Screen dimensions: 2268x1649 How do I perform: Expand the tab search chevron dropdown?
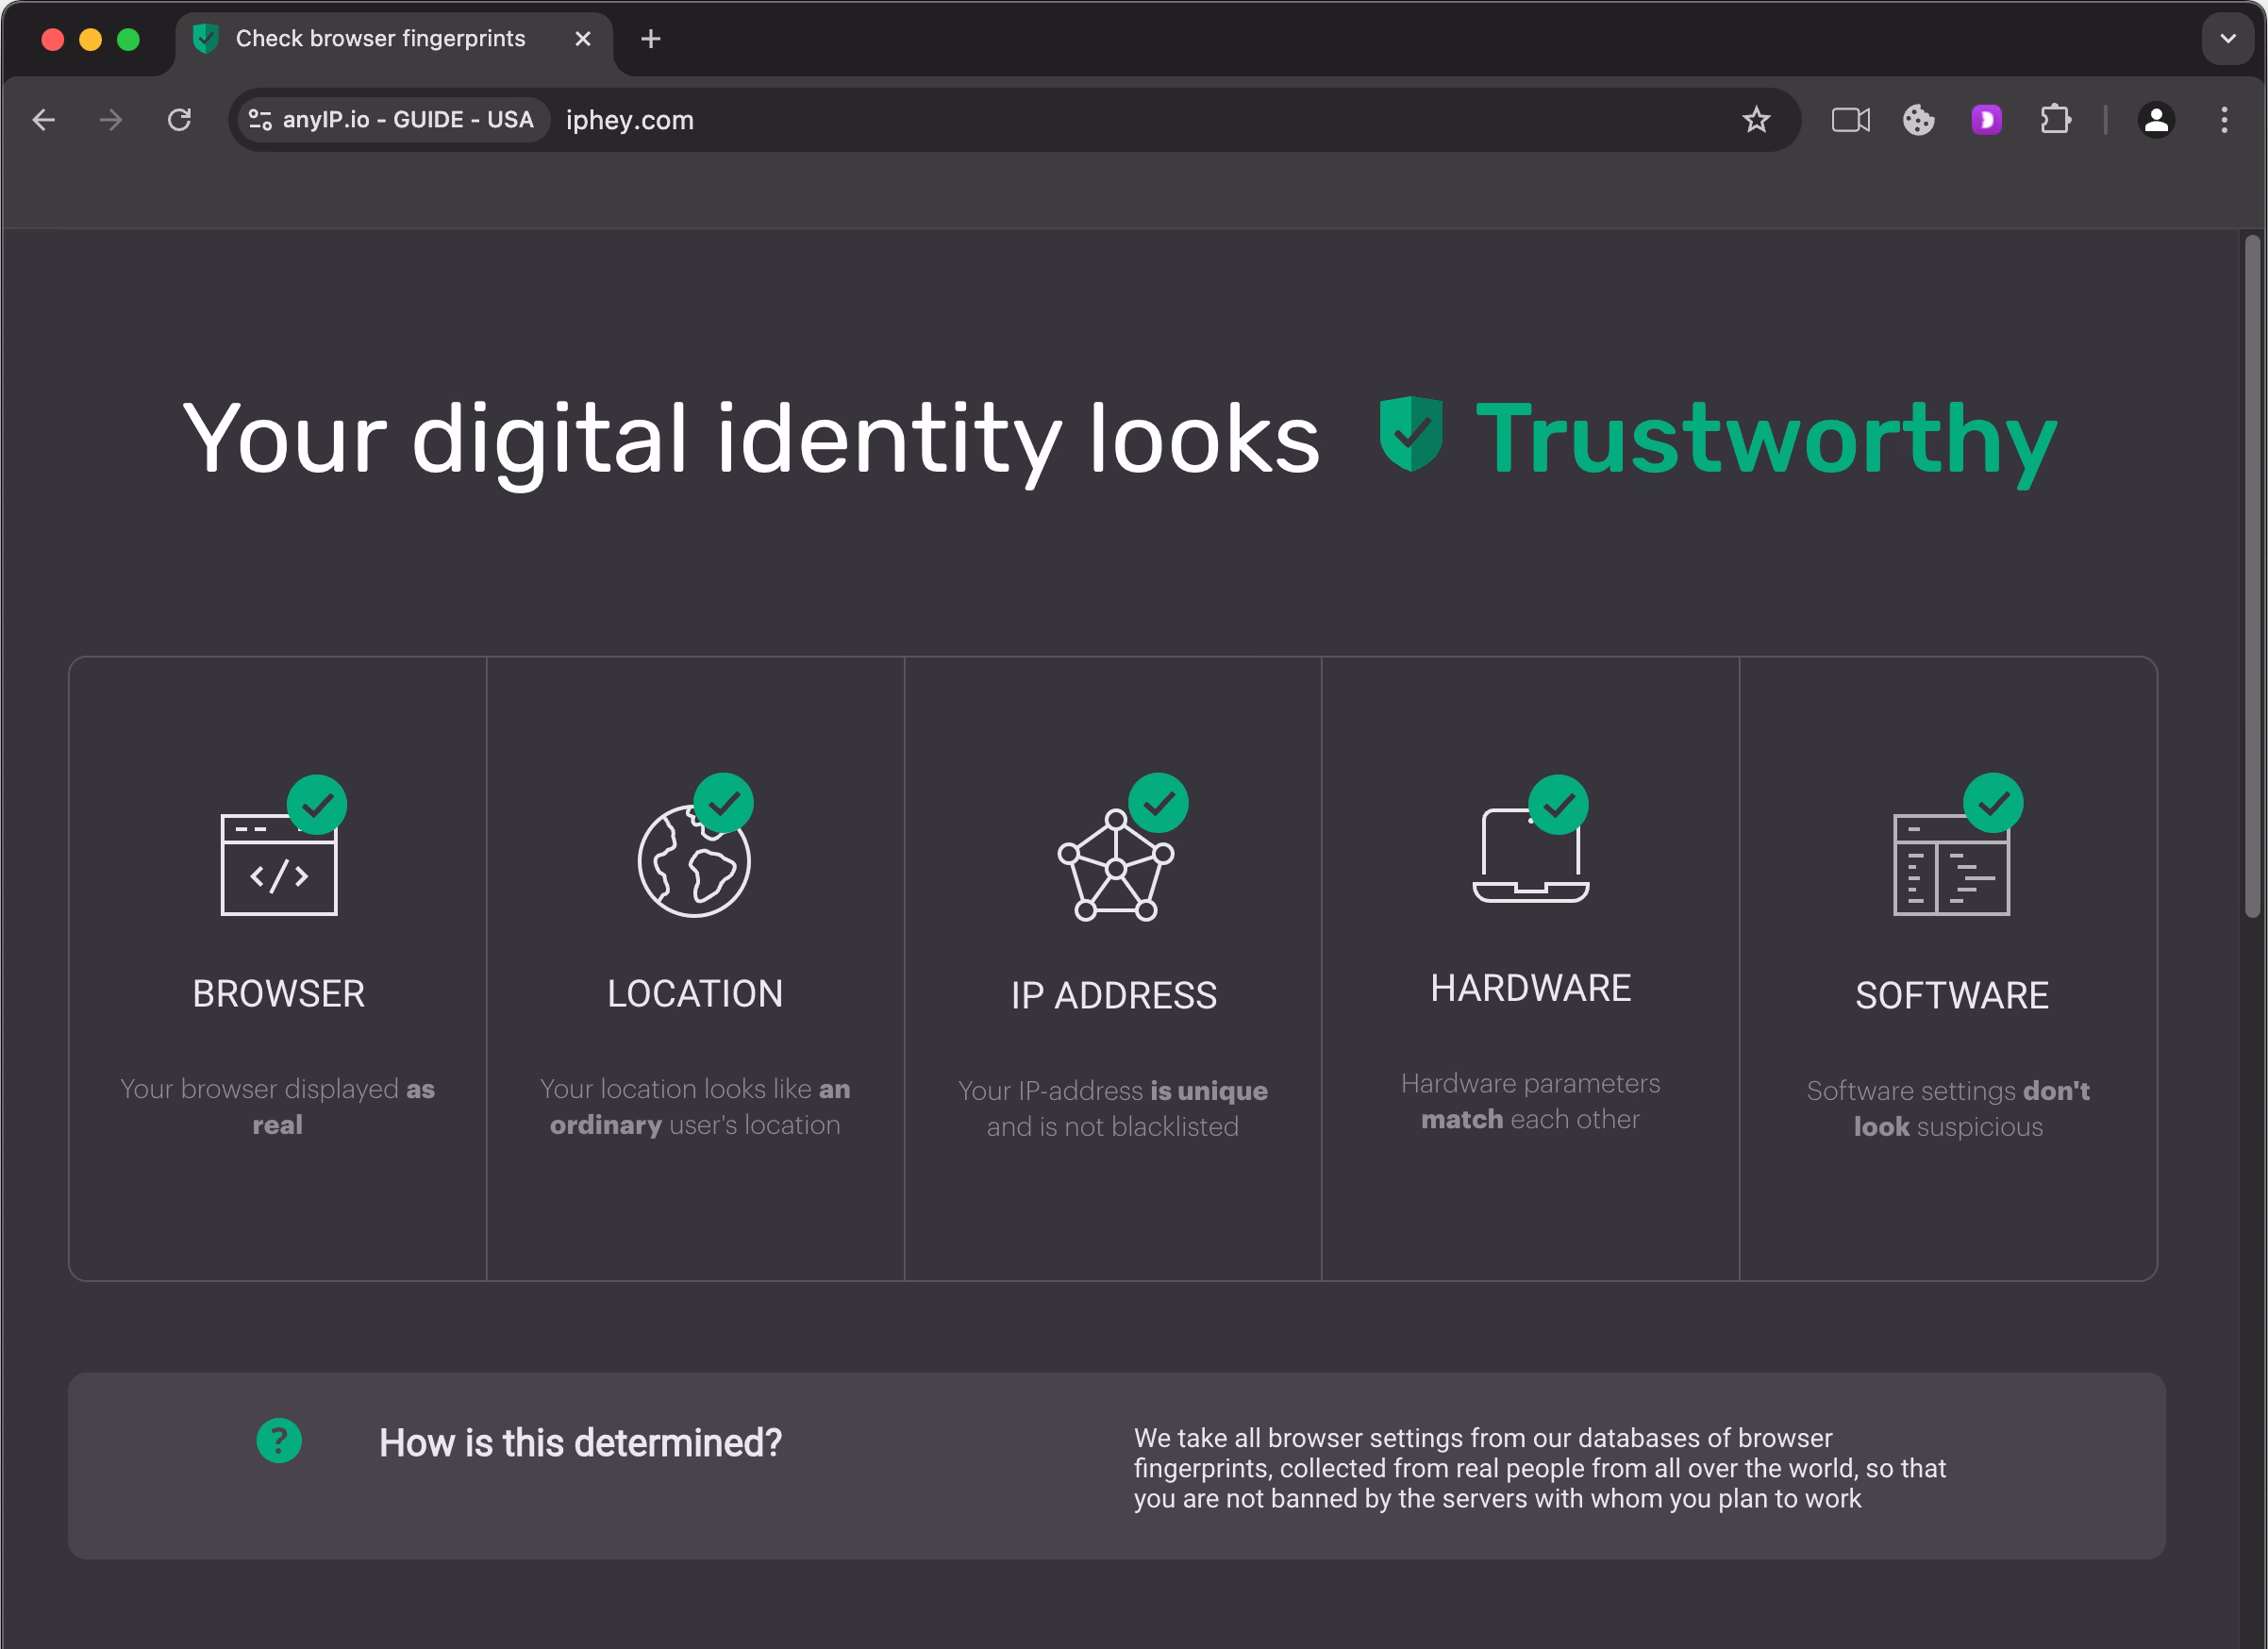click(2227, 39)
